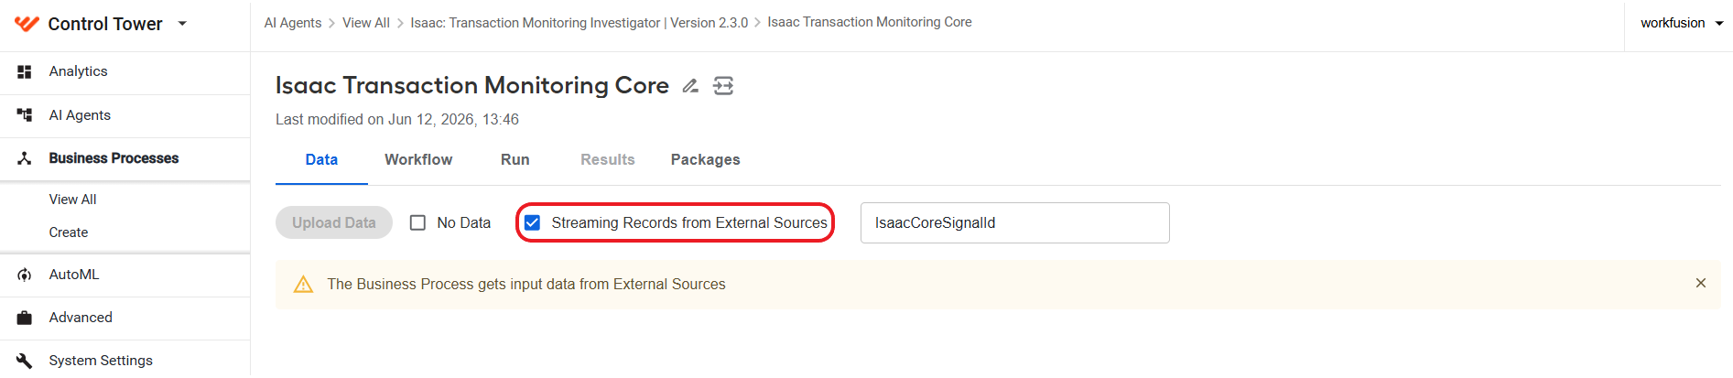Click the IsaacCoreSignalId input field
The height and width of the screenshot is (378, 1733).
click(x=1014, y=222)
